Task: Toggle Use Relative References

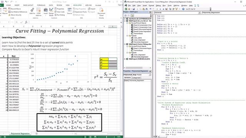Action: 18,12
